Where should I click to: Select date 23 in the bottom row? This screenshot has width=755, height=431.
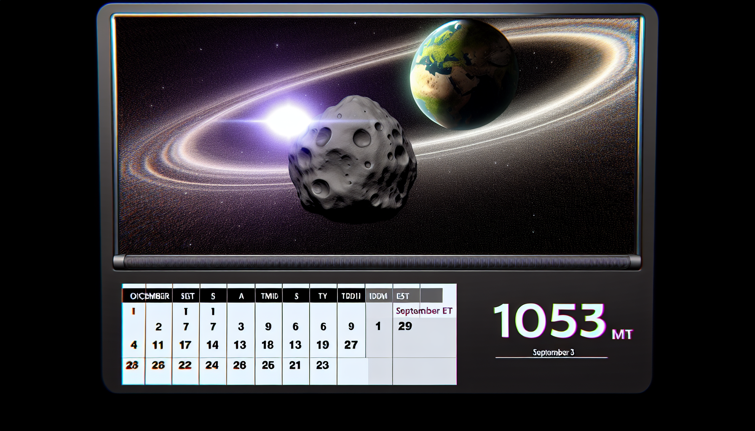pyautogui.click(x=322, y=365)
